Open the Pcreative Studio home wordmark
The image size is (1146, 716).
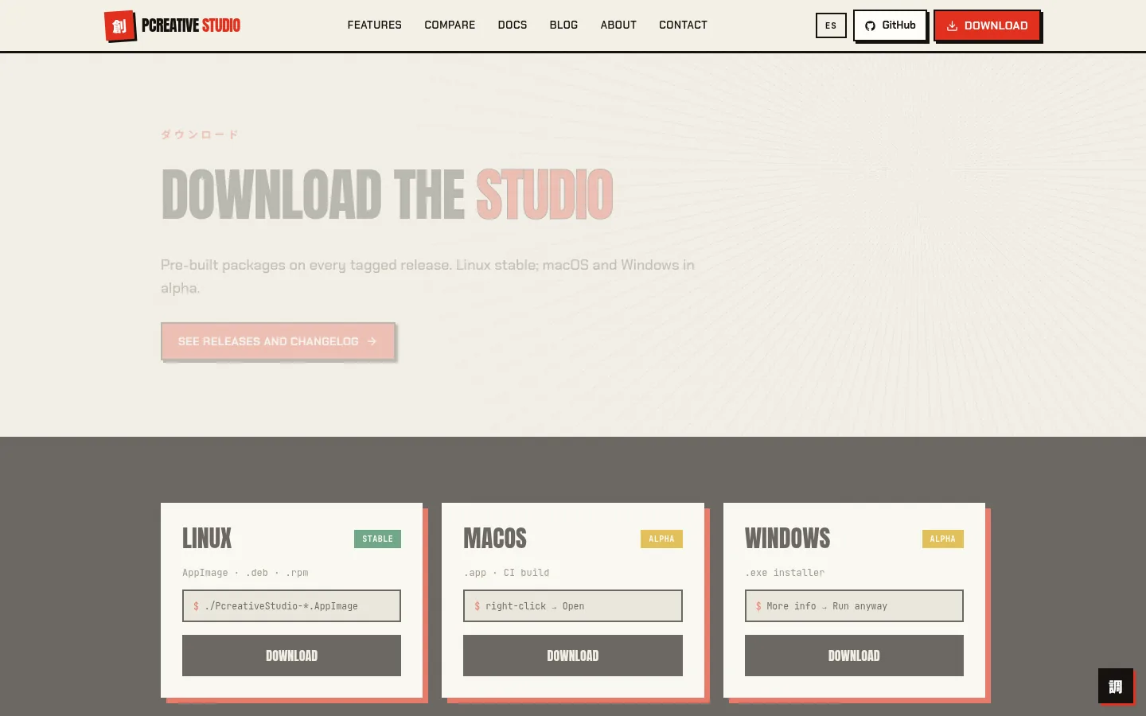click(x=191, y=25)
